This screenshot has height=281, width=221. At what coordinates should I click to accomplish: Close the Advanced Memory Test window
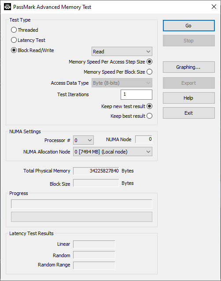[x=214, y=7]
